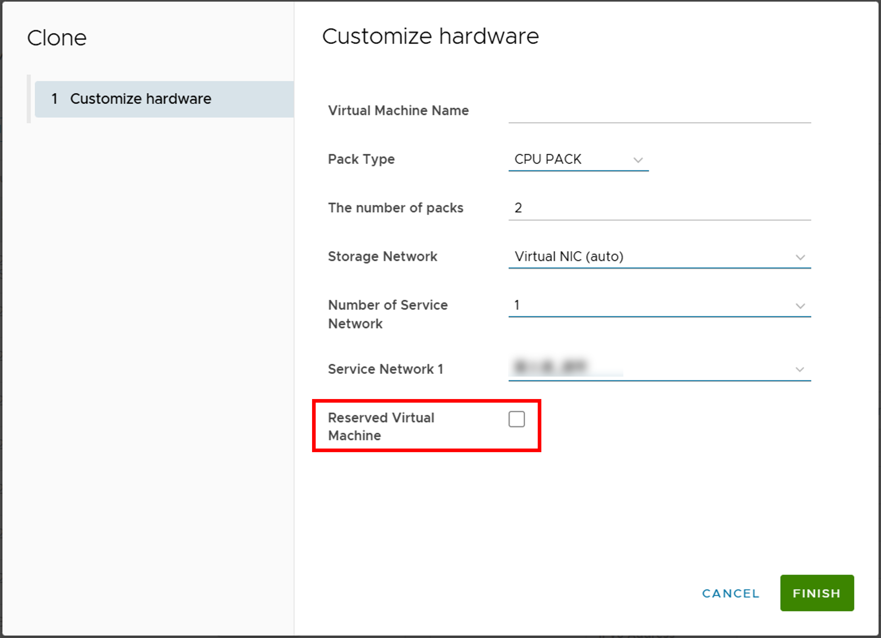This screenshot has width=881, height=638.
Task: Click Number of Service Network chevron
Action: (x=800, y=306)
